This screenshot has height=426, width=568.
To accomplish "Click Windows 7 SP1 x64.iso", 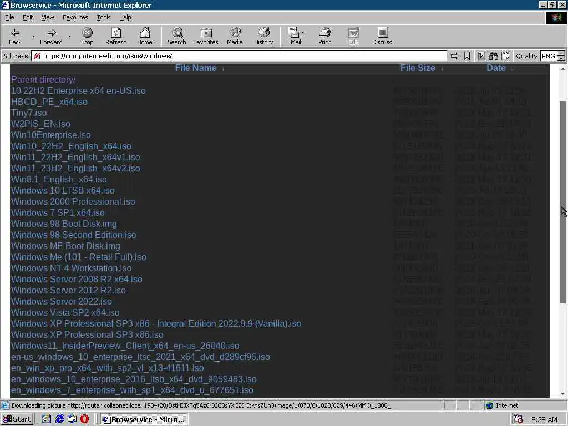I will (x=58, y=212).
